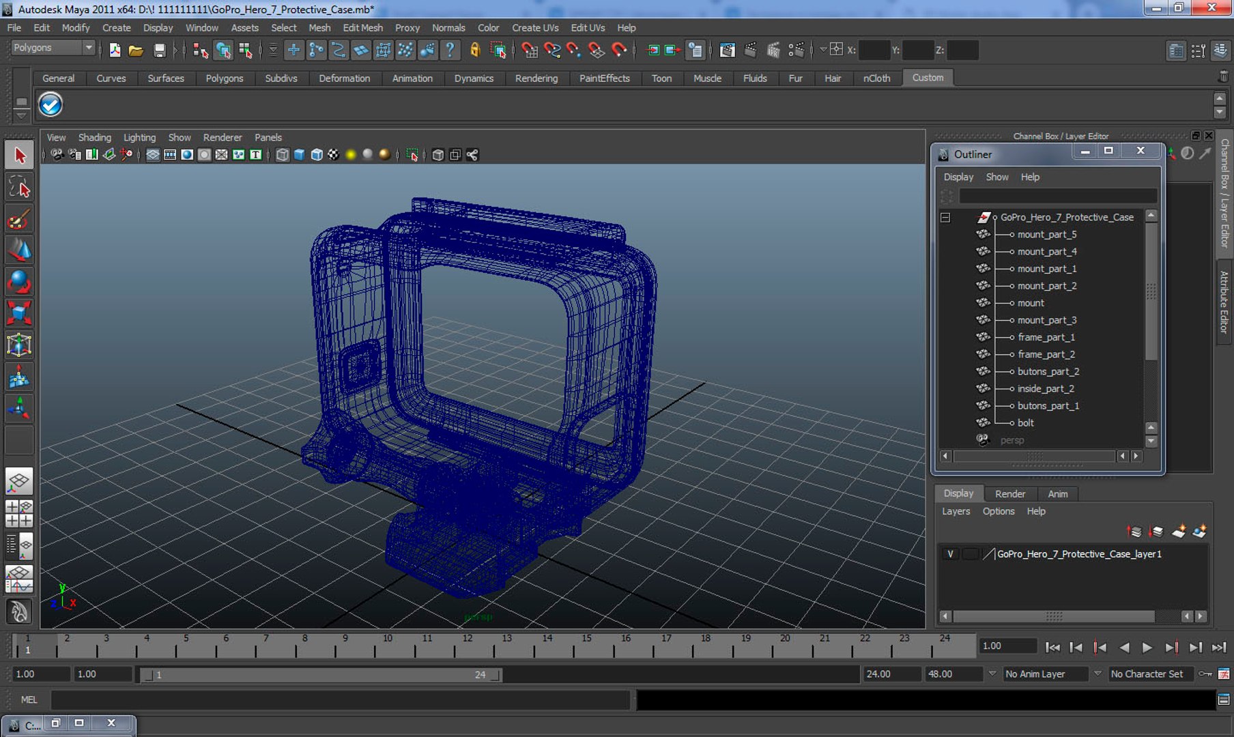Create a new empty layer icon
1234x737 pixels.
pos(1178,532)
